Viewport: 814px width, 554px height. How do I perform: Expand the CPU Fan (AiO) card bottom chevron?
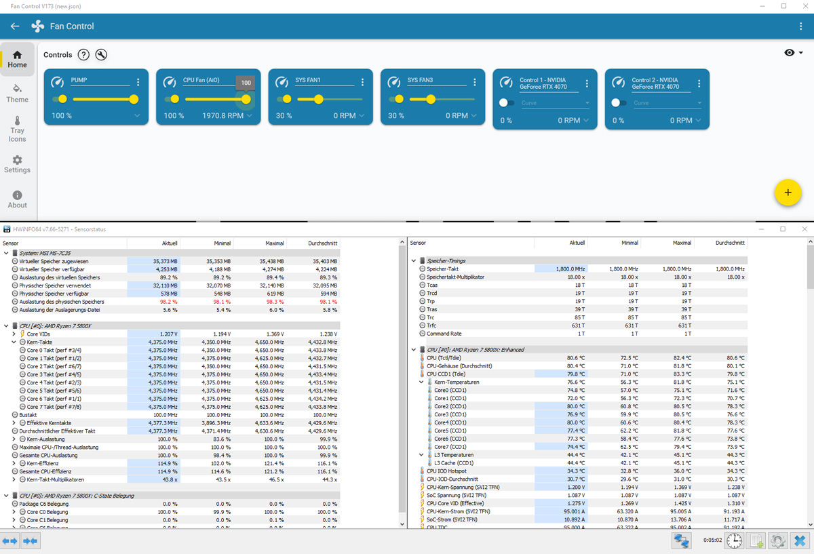[x=250, y=116]
